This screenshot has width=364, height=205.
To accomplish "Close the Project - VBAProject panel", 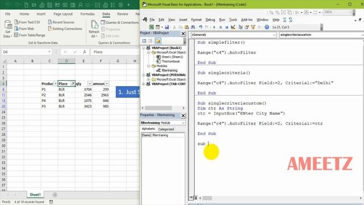I will [x=183, y=34].
